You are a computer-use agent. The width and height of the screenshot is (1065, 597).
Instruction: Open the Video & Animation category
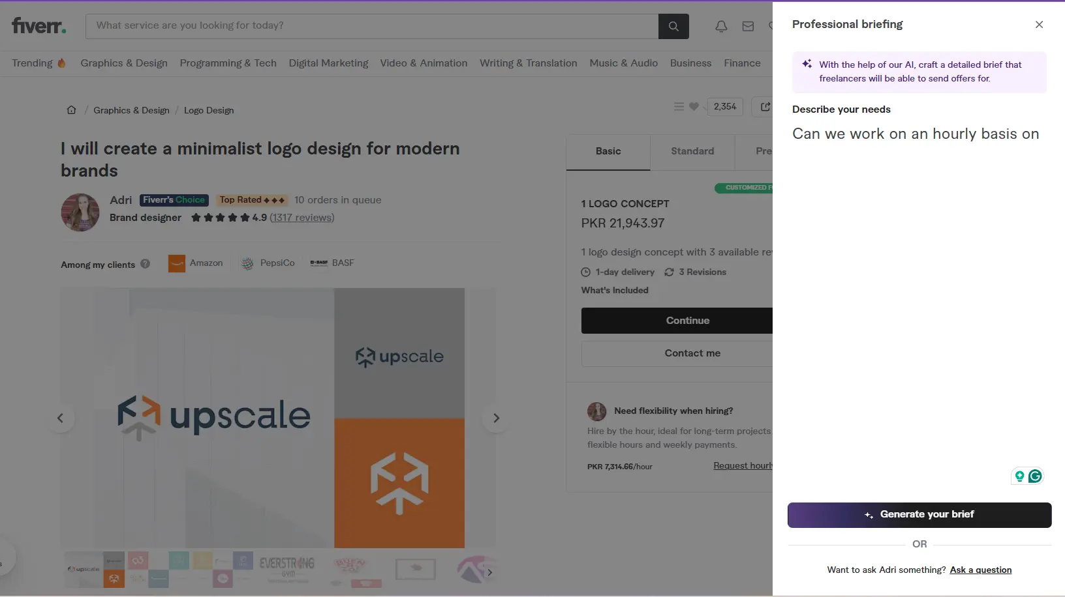(424, 63)
